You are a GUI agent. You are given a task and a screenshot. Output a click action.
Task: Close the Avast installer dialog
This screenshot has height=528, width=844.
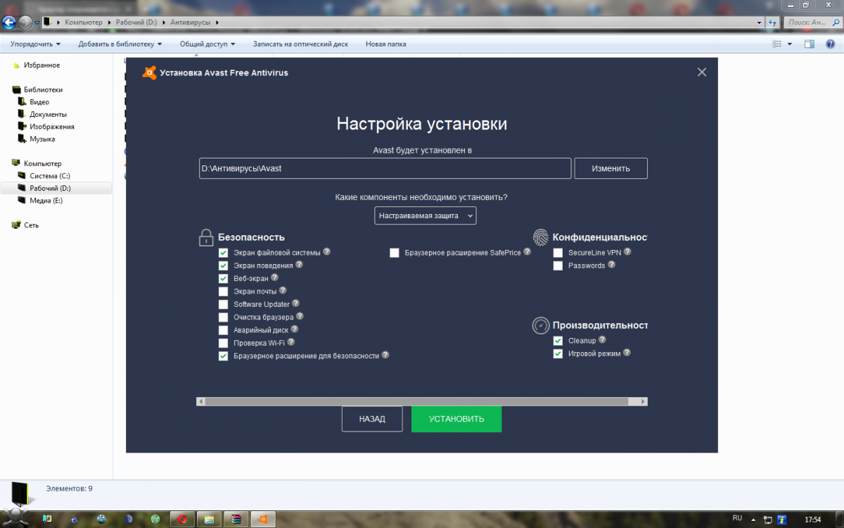pyautogui.click(x=701, y=72)
